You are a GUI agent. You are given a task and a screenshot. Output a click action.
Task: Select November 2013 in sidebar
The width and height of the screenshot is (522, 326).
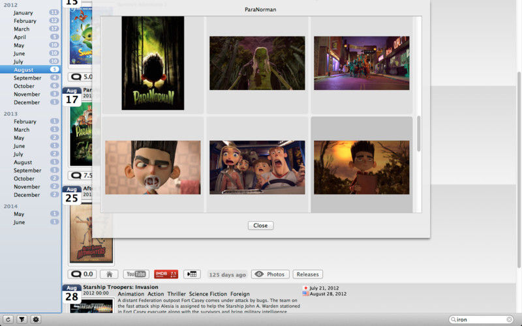[31, 186]
